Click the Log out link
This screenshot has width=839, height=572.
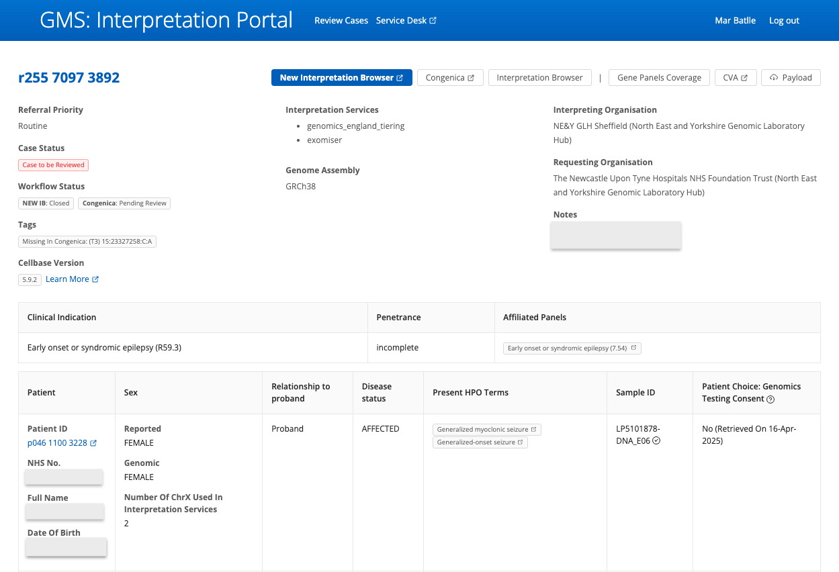coord(784,21)
